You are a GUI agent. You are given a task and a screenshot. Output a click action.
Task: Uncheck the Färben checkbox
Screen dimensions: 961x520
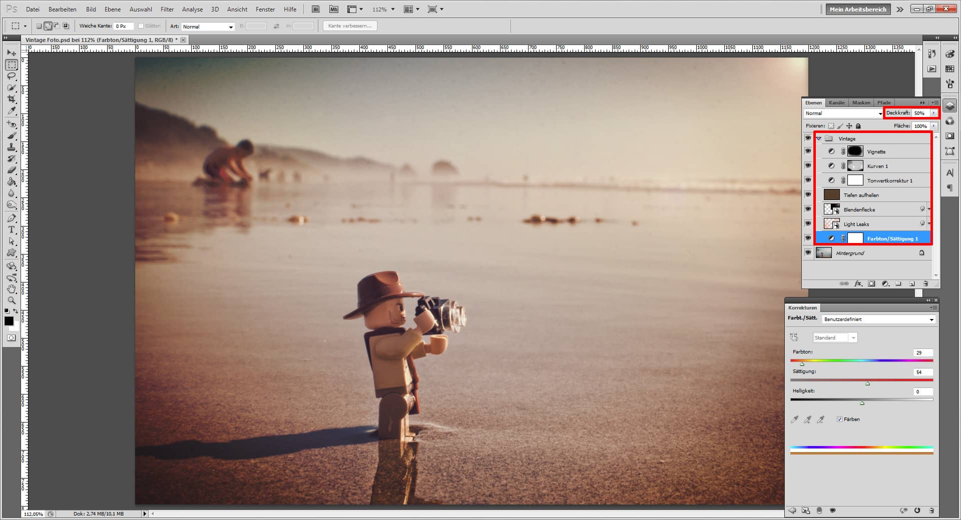(839, 419)
